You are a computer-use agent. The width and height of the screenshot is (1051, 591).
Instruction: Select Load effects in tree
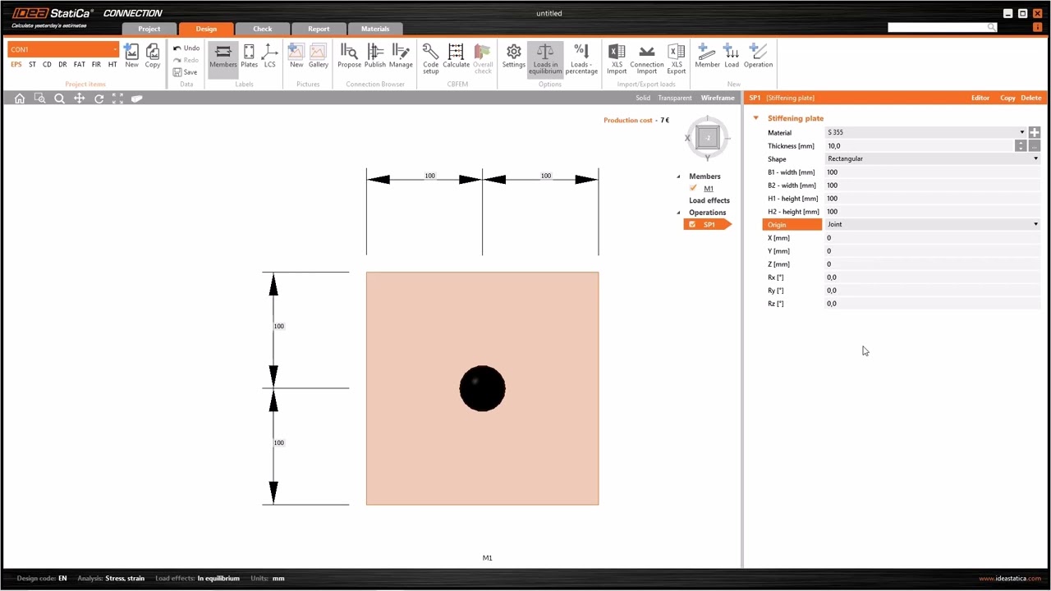[709, 200]
